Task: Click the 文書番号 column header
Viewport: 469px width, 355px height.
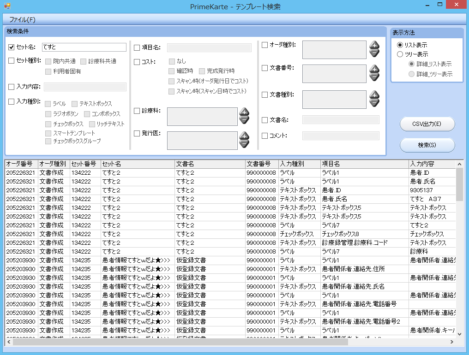Action: click(262, 164)
